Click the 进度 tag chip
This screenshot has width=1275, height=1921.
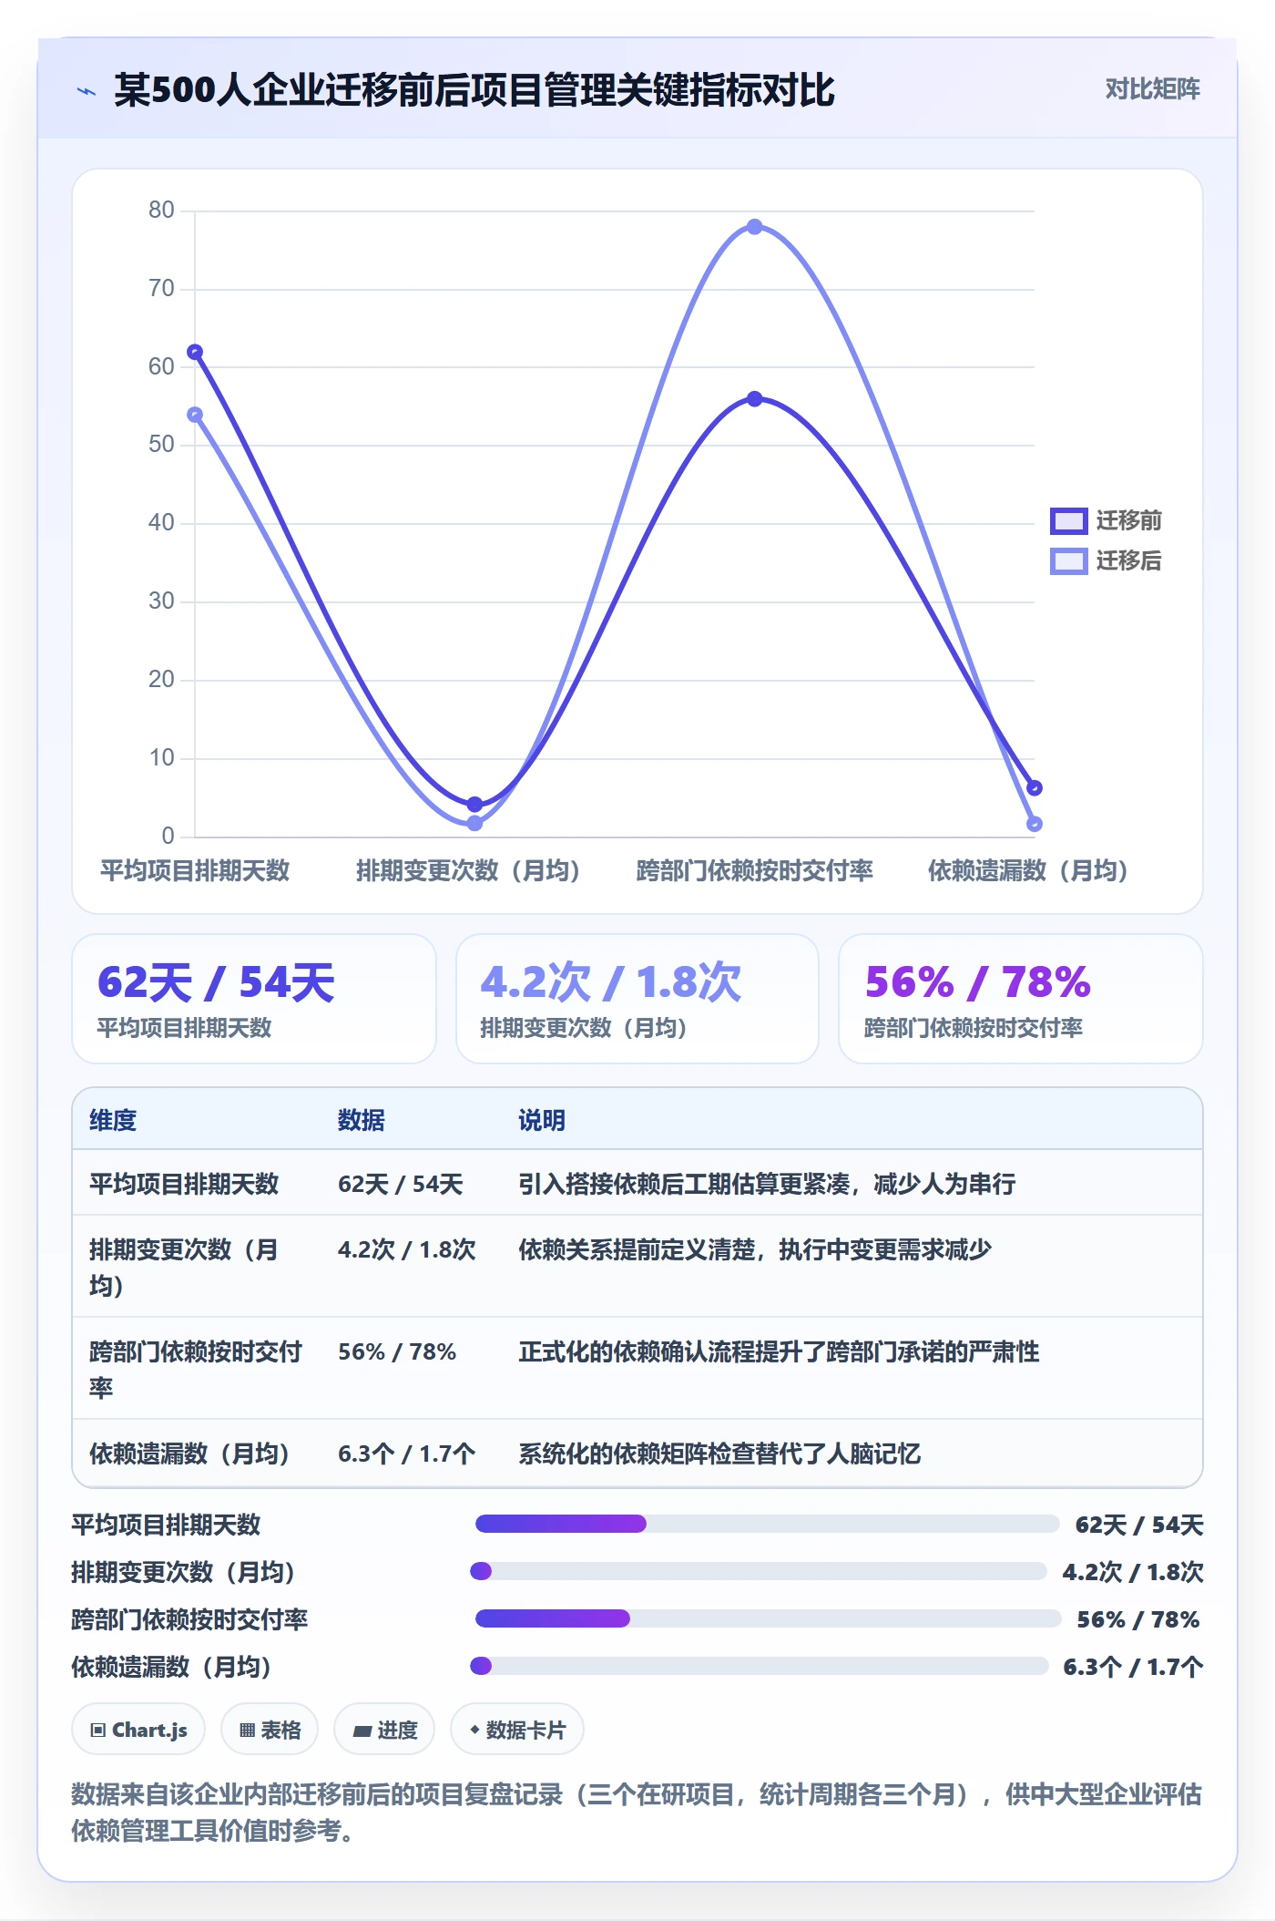point(384,1729)
